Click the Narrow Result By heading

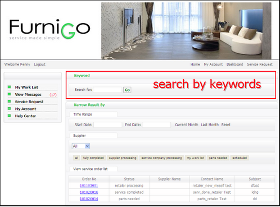(89, 105)
